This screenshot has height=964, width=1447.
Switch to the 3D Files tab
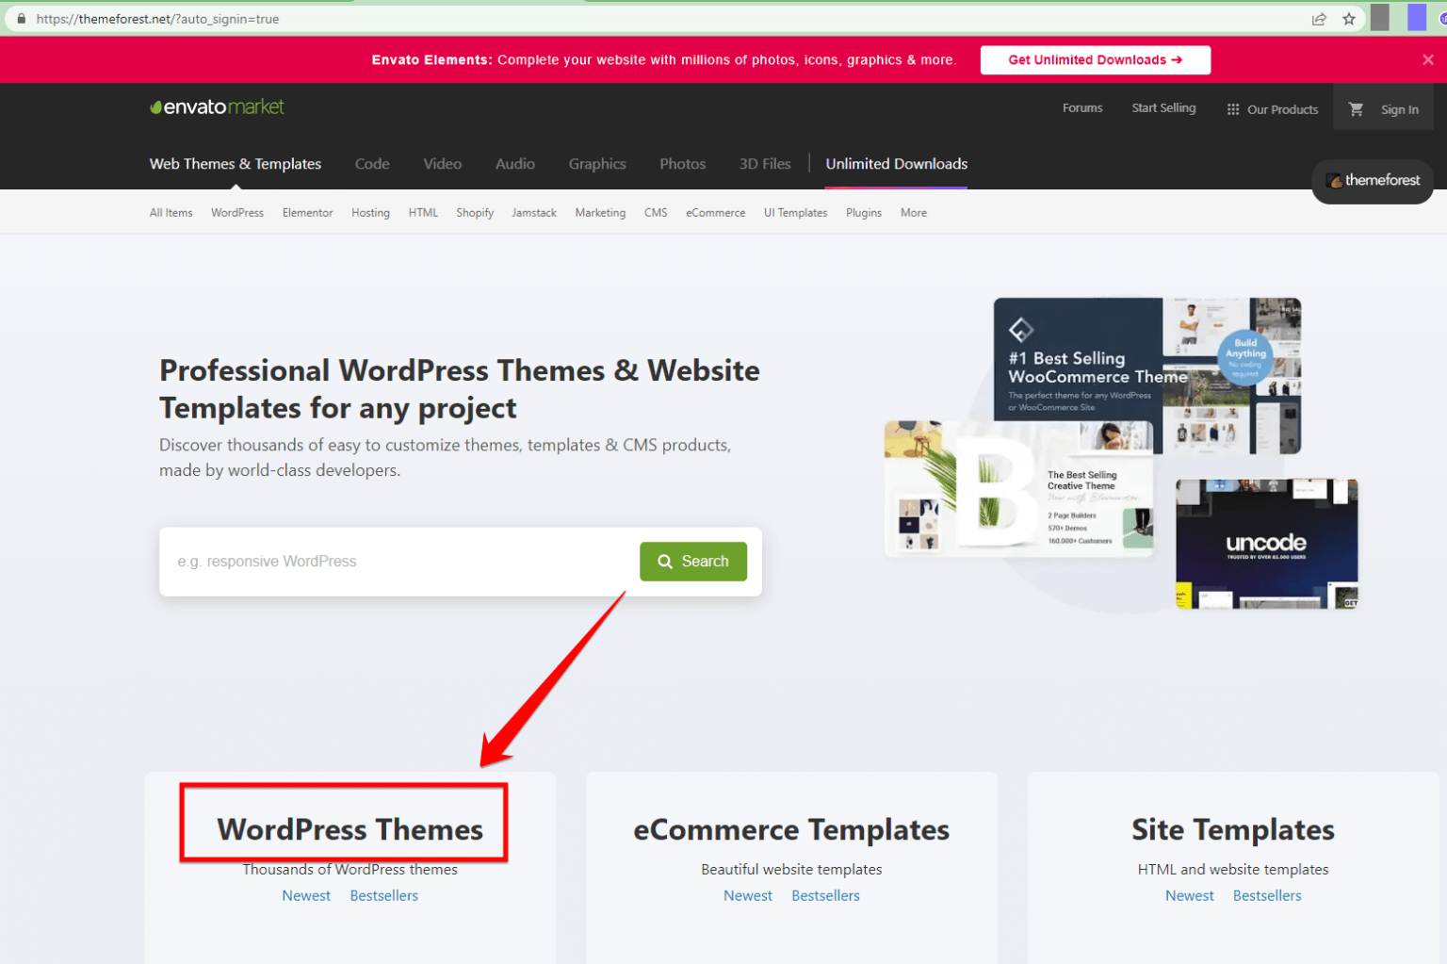pos(765,164)
